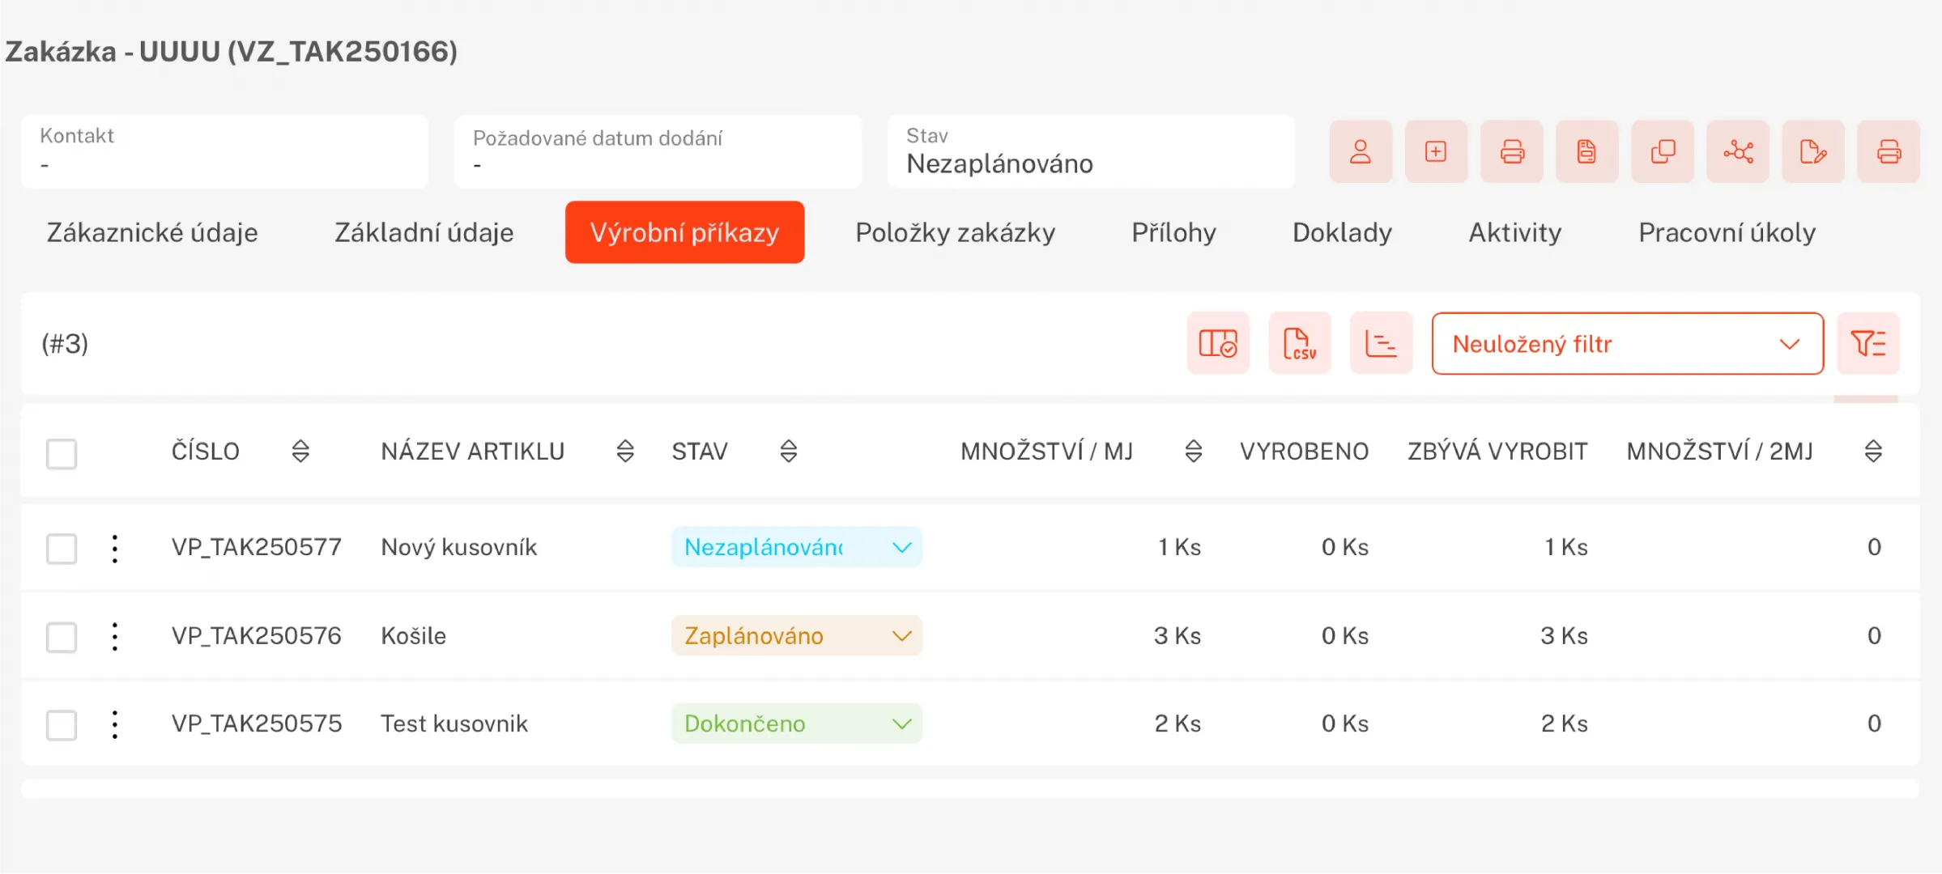Tick the select-all header checkbox
Image resolution: width=1942 pixels, height=874 pixels.
(62, 453)
